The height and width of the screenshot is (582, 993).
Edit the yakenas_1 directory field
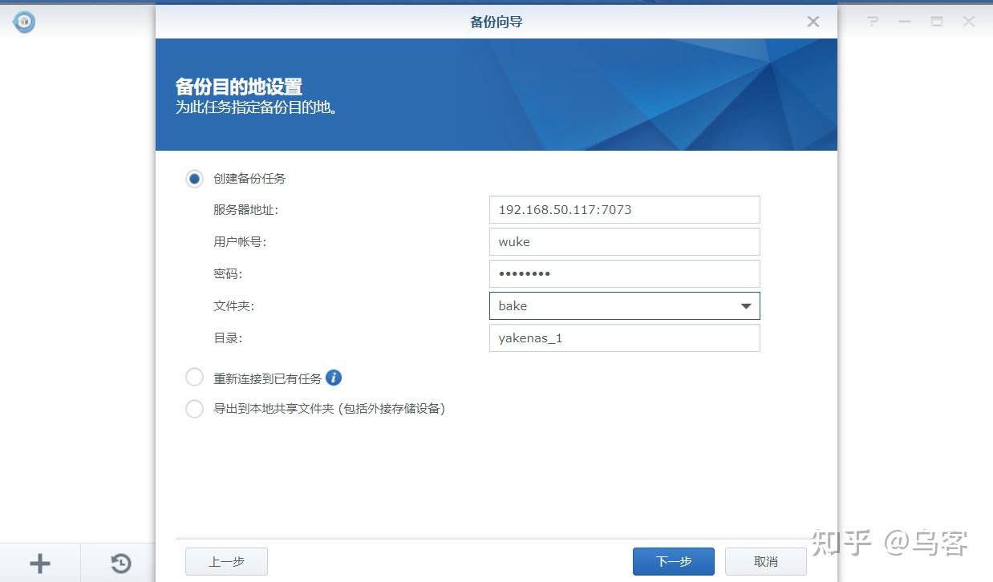tap(624, 337)
